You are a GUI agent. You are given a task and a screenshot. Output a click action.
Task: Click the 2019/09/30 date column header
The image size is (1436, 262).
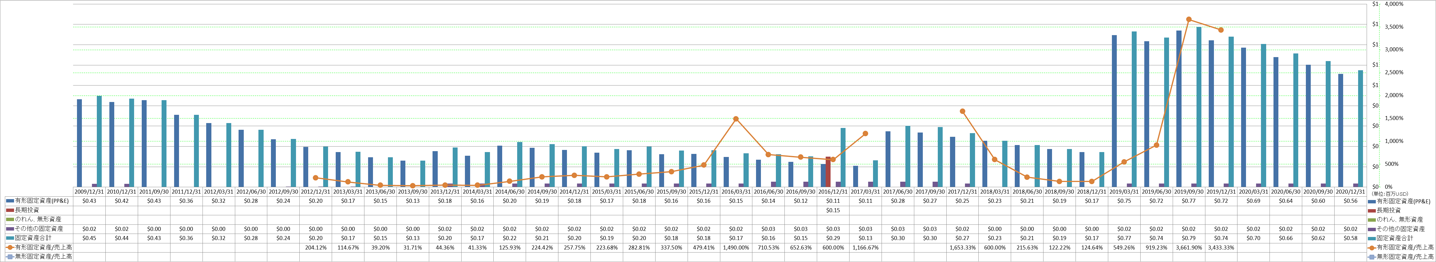[x=1189, y=192]
